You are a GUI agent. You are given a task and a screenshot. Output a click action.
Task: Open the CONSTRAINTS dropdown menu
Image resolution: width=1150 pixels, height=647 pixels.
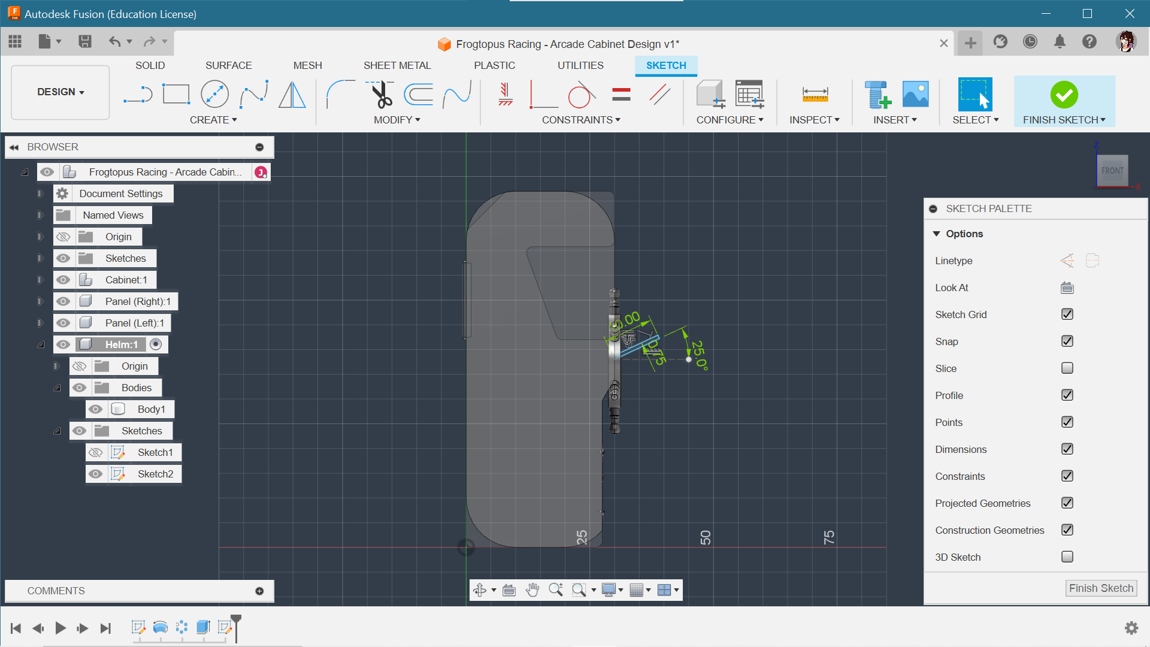coord(581,120)
